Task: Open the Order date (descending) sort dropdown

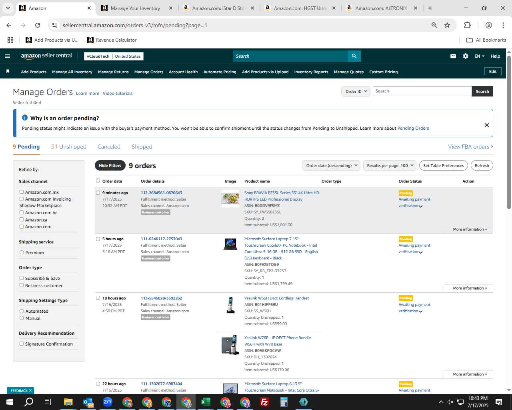Action: pyautogui.click(x=331, y=165)
